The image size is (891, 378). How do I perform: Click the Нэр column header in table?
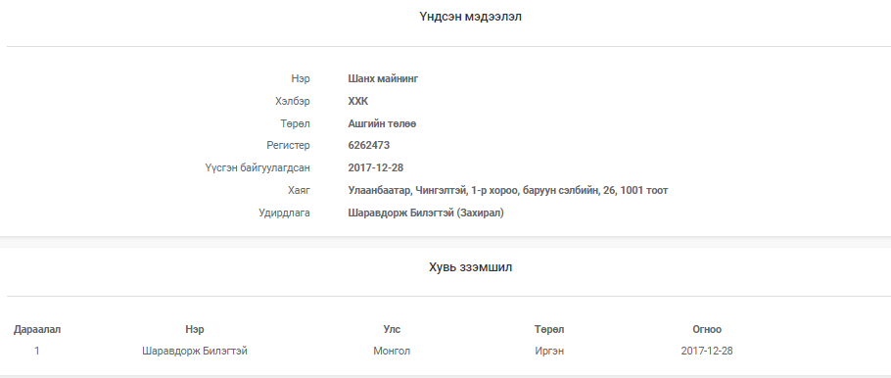point(194,329)
